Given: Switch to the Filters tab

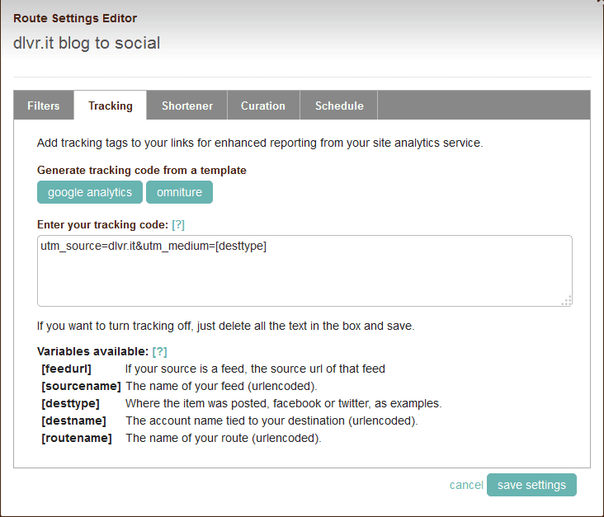Looking at the screenshot, I should pyautogui.click(x=44, y=106).
